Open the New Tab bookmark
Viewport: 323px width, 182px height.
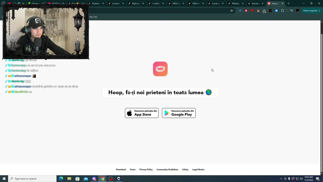coord(93,17)
